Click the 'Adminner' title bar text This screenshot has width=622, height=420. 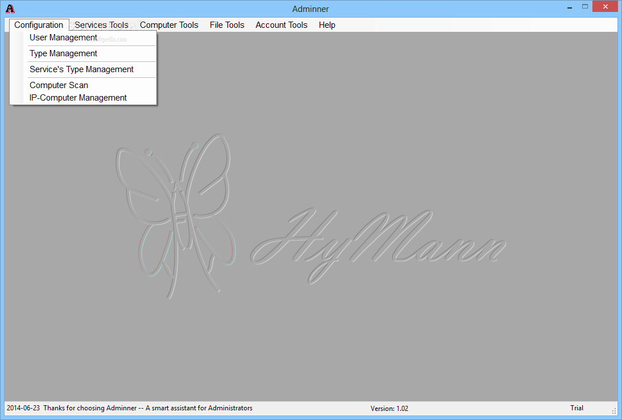(x=310, y=9)
